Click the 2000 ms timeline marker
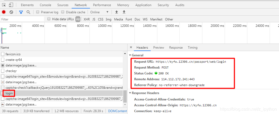 (x=15, y=26)
